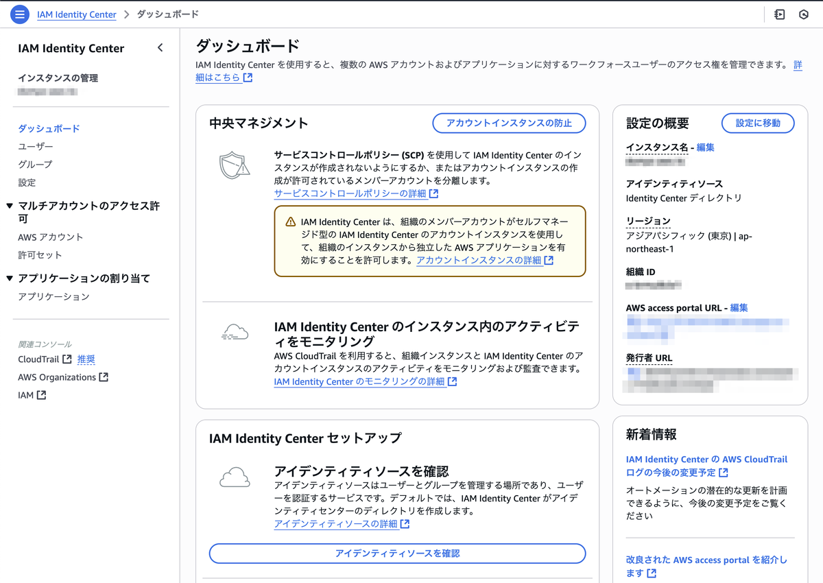Viewport: 823px width, 583px height.
Task: Open アカウントインスタンスの詳細 link
Action: pyautogui.click(x=479, y=261)
